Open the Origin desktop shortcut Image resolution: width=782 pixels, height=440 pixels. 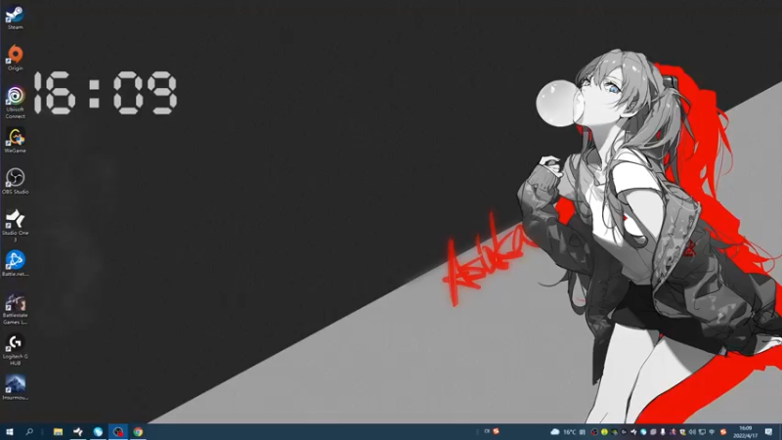15,58
